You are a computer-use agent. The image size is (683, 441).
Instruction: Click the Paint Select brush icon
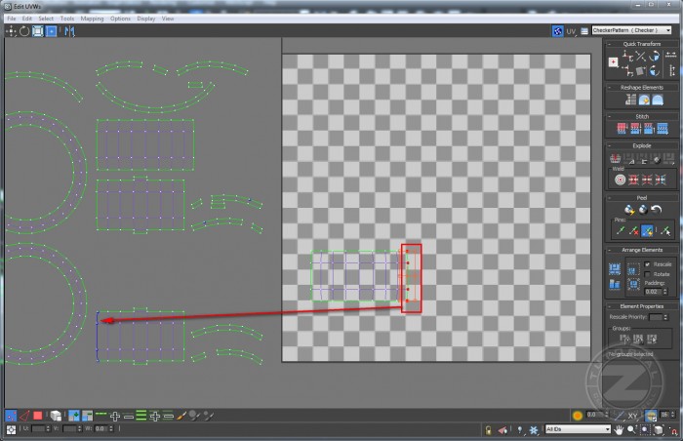coord(181,416)
